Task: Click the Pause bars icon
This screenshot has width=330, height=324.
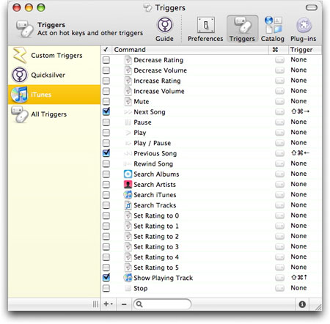Action: (128, 122)
